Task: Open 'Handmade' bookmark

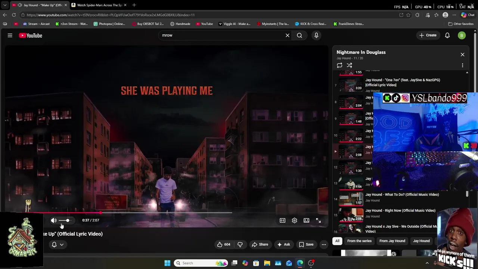Action: click(180, 24)
